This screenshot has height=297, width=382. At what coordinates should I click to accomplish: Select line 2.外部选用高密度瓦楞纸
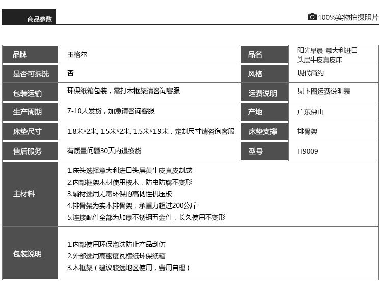(x=116, y=256)
